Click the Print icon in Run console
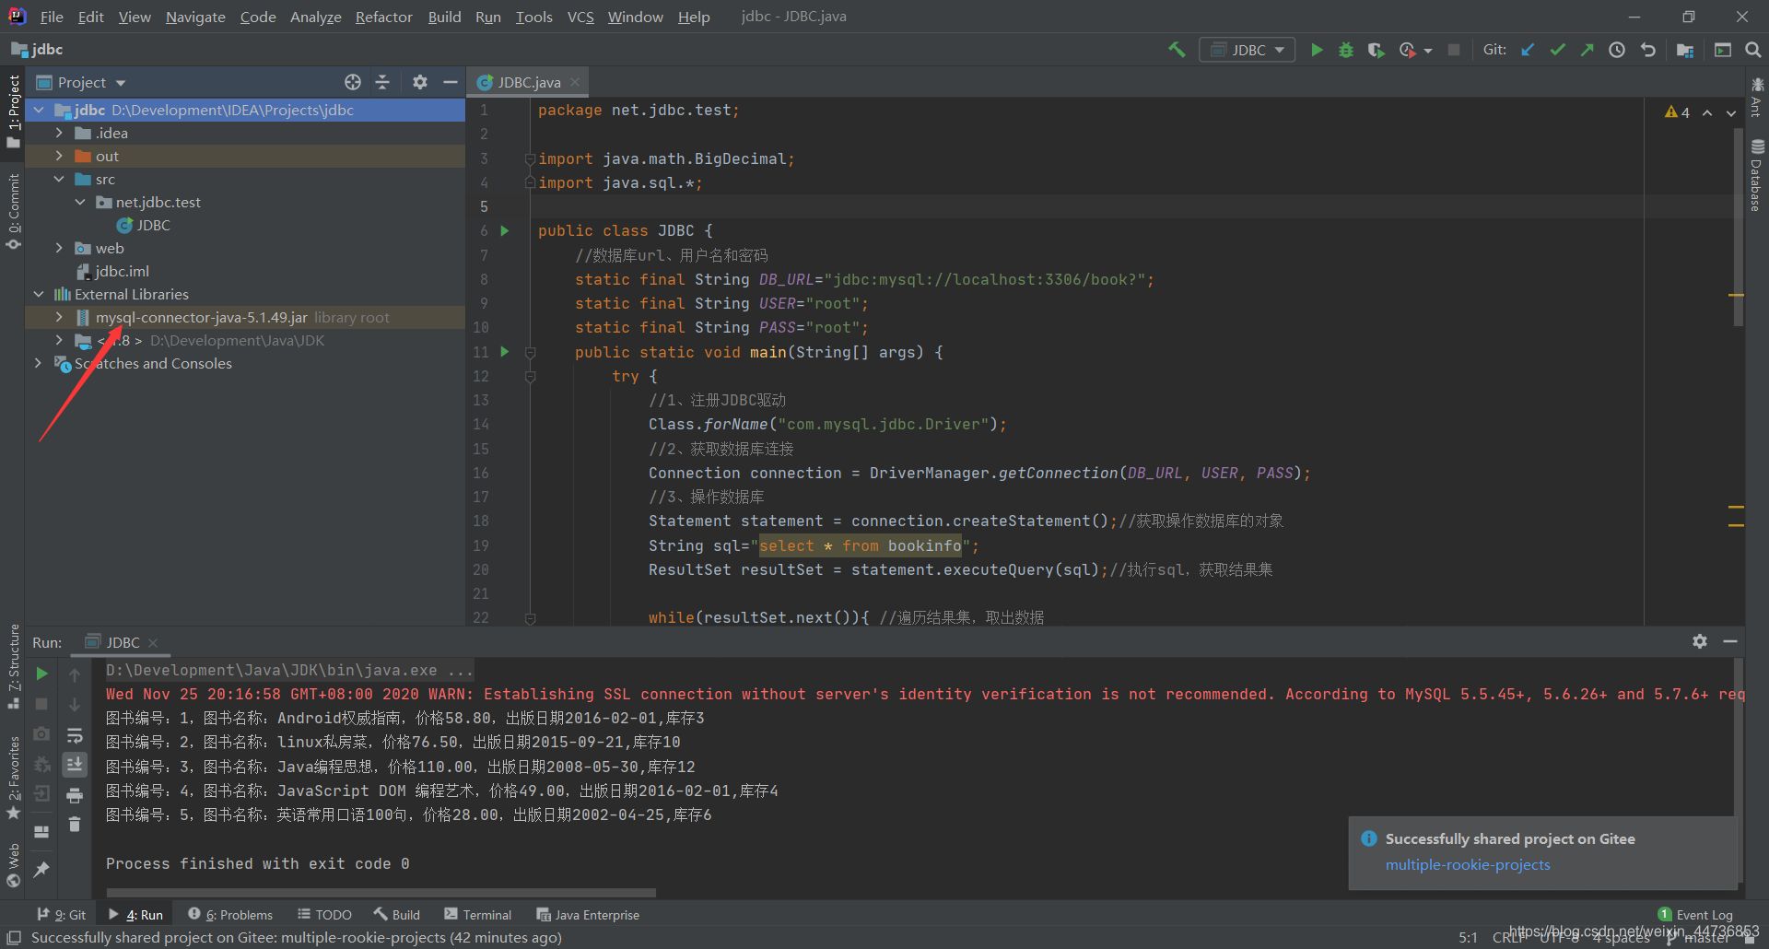The width and height of the screenshot is (1769, 949). 75,795
